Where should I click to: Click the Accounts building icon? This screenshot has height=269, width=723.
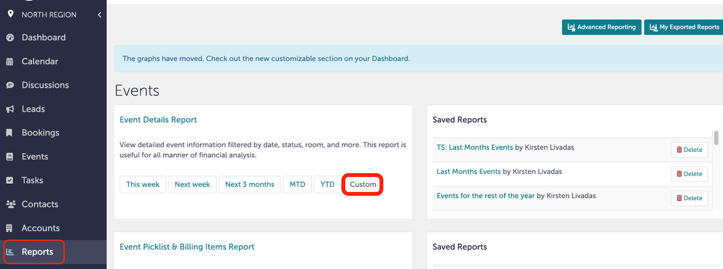[9, 228]
